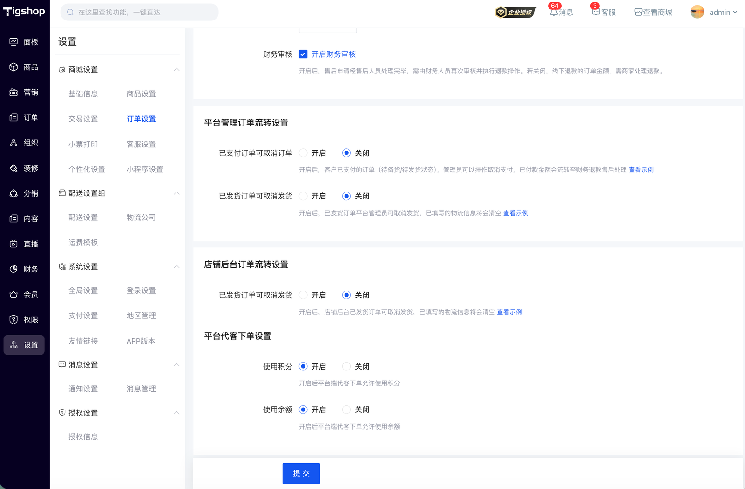
Task: Collapse the 商城设置 section
Action: coord(176,70)
